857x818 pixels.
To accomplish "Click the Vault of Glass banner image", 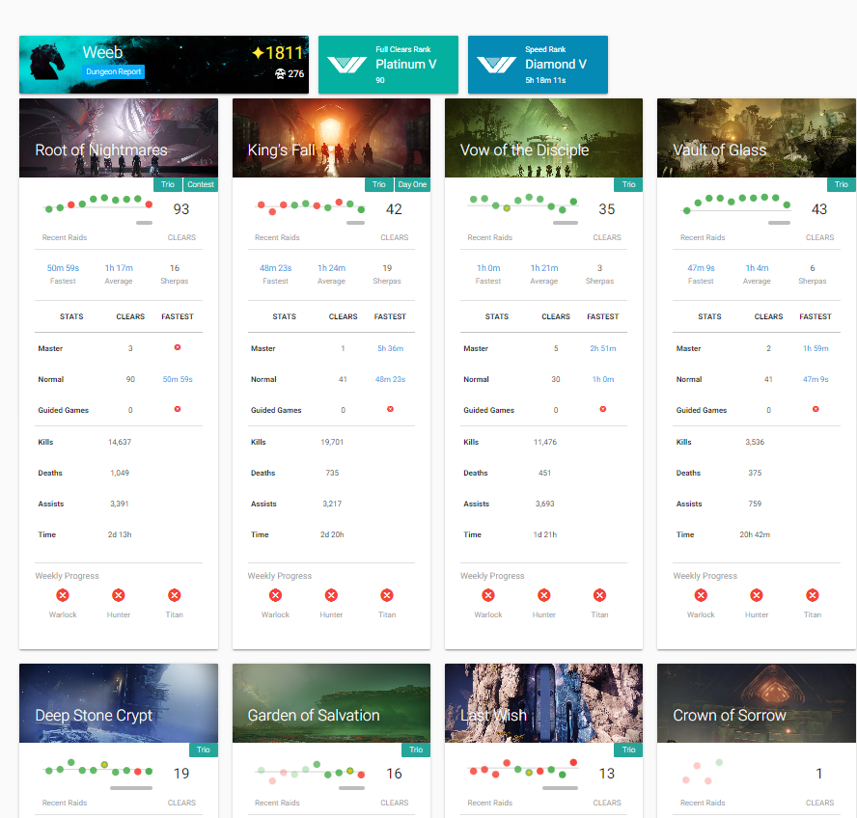I will [757, 138].
